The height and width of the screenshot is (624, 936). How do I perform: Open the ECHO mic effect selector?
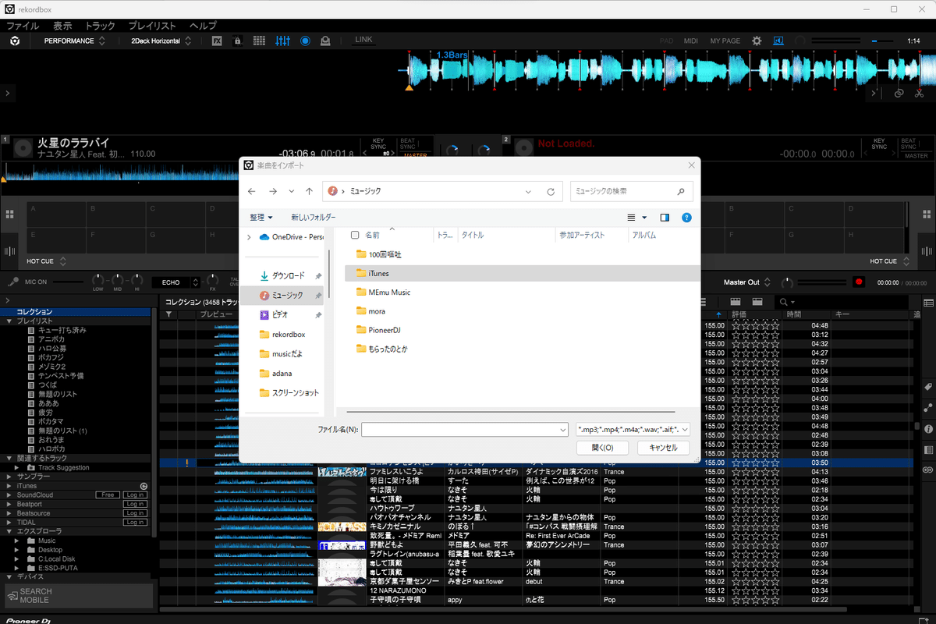[x=176, y=282]
